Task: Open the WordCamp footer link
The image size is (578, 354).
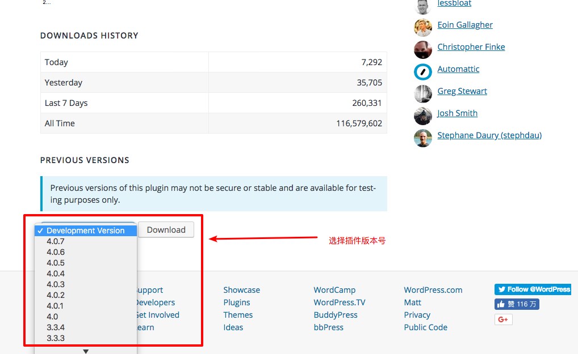Action: [x=334, y=290]
